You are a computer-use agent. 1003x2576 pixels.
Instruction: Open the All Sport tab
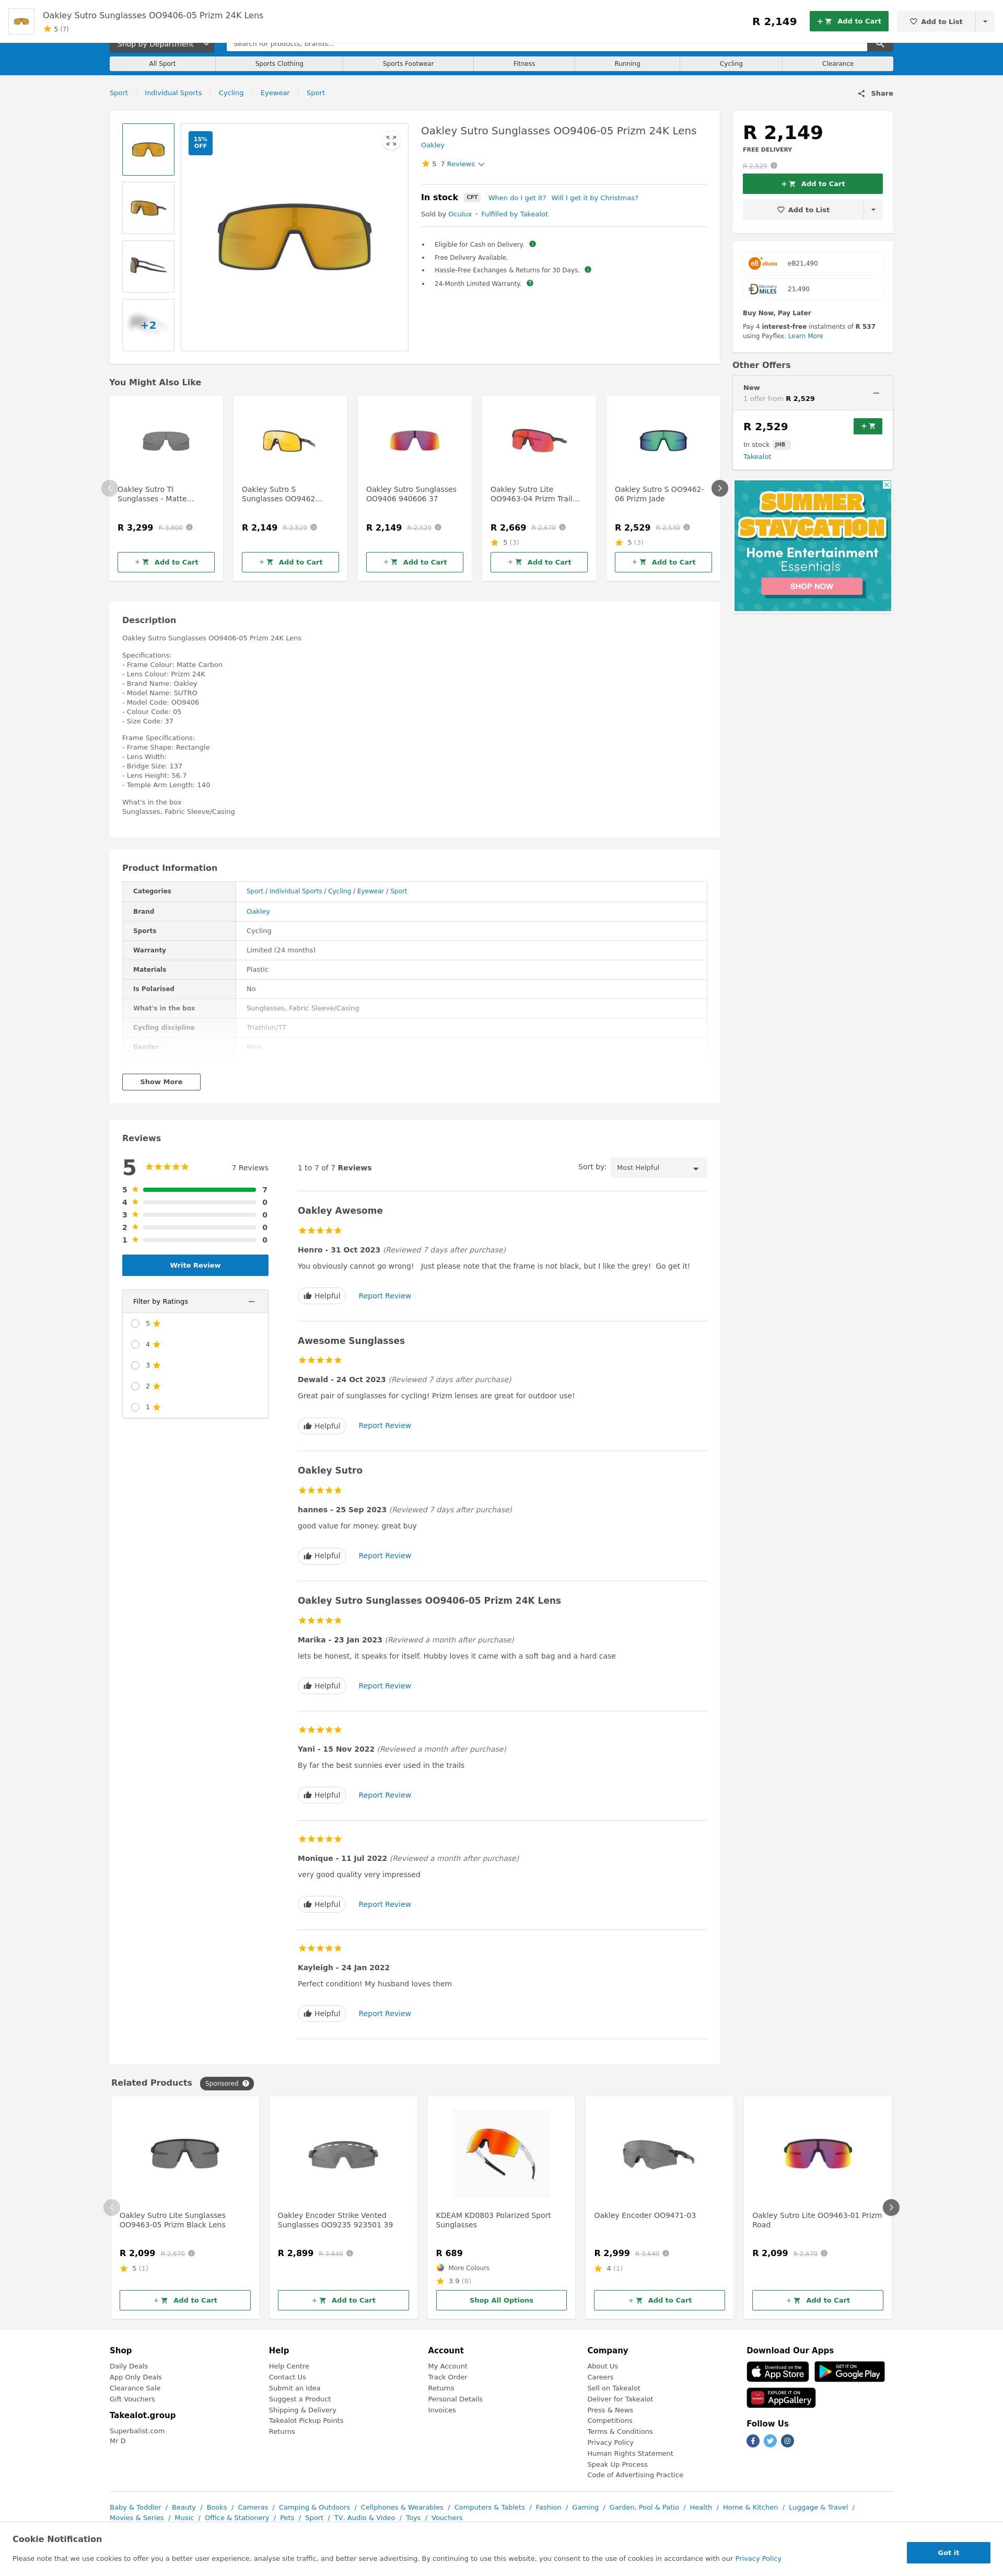162,64
